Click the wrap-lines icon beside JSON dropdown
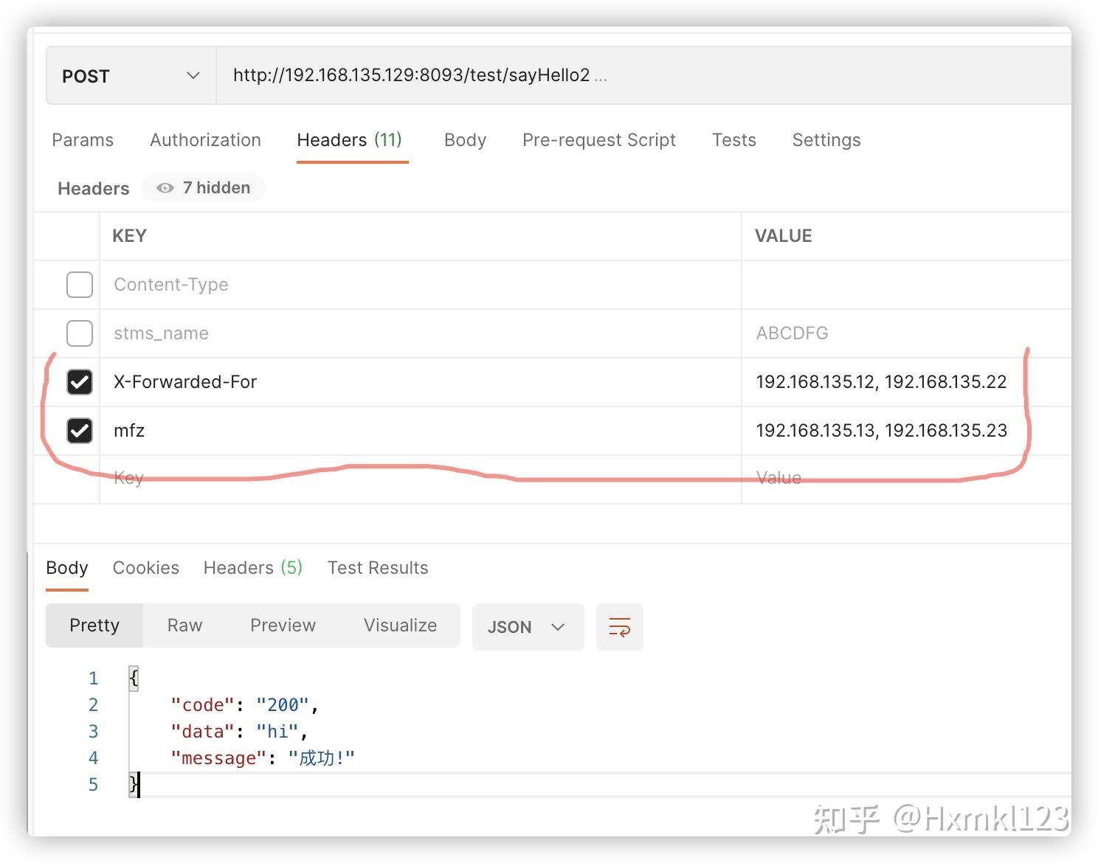Viewport: 1098px width, 863px height. [619, 627]
